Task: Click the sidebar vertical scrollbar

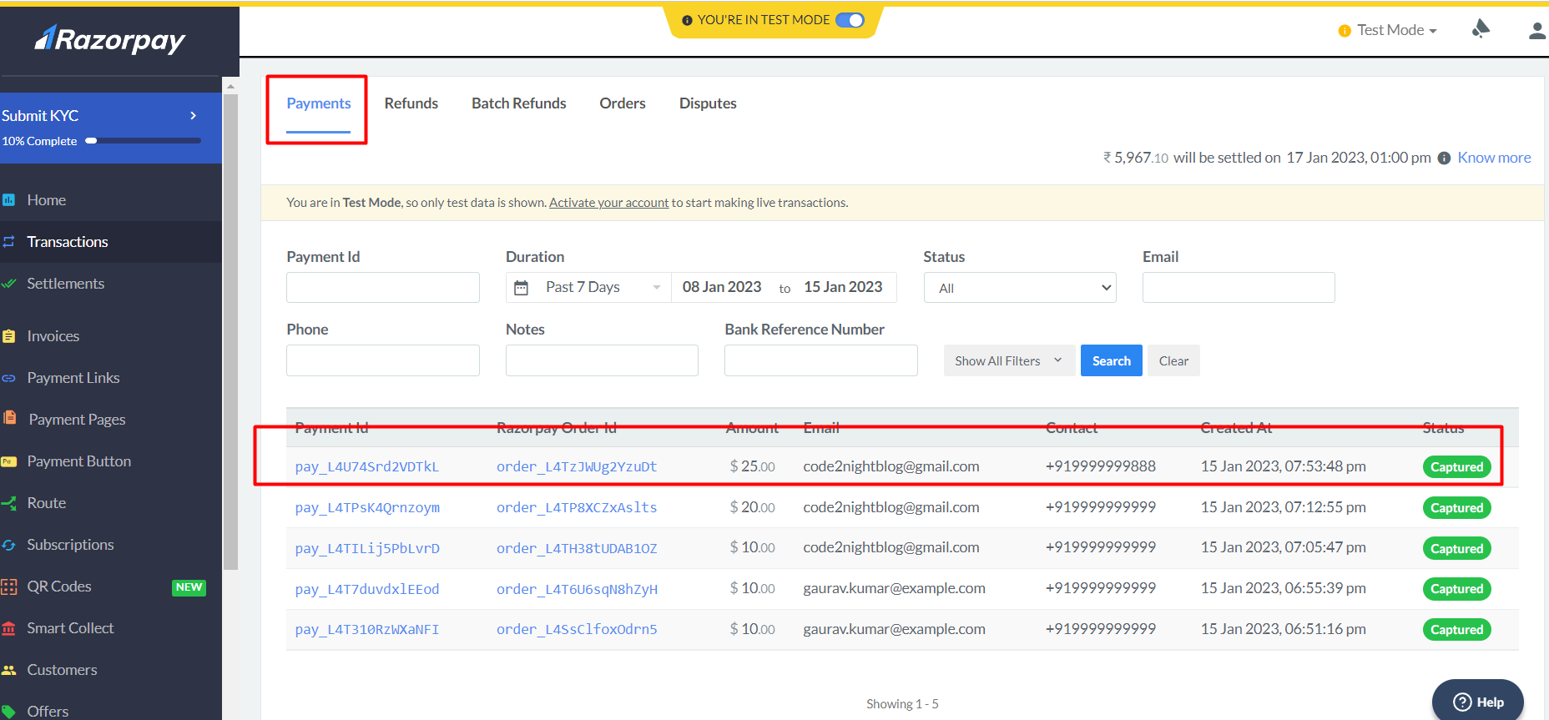Action: tap(230, 331)
